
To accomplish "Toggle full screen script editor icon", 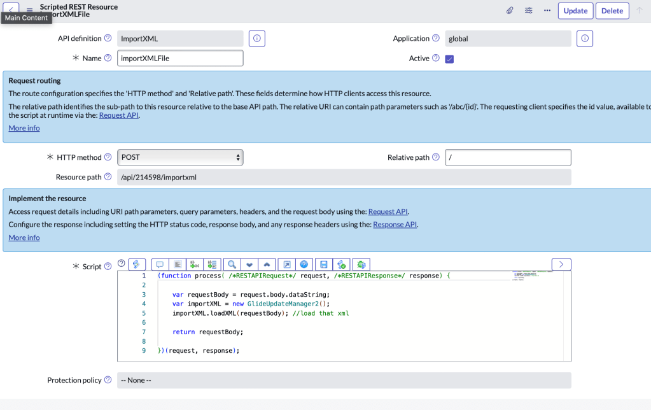I will (x=286, y=264).
